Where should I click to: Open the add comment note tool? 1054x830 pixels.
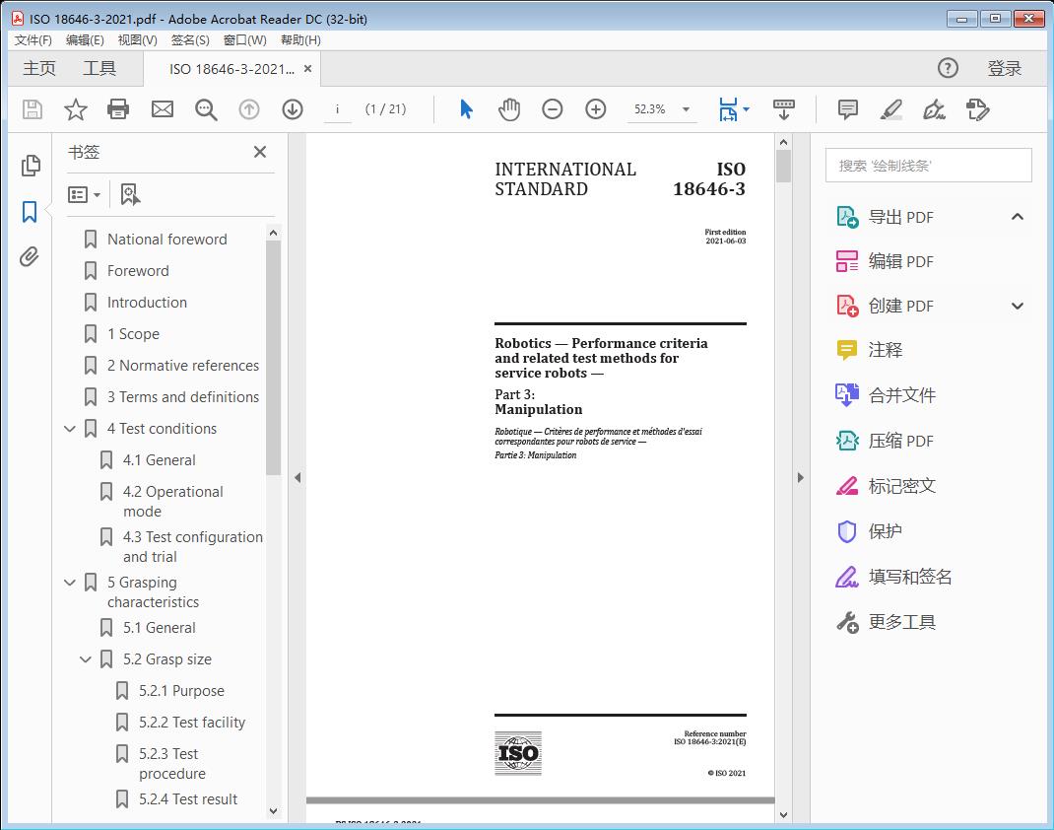point(847,109)
